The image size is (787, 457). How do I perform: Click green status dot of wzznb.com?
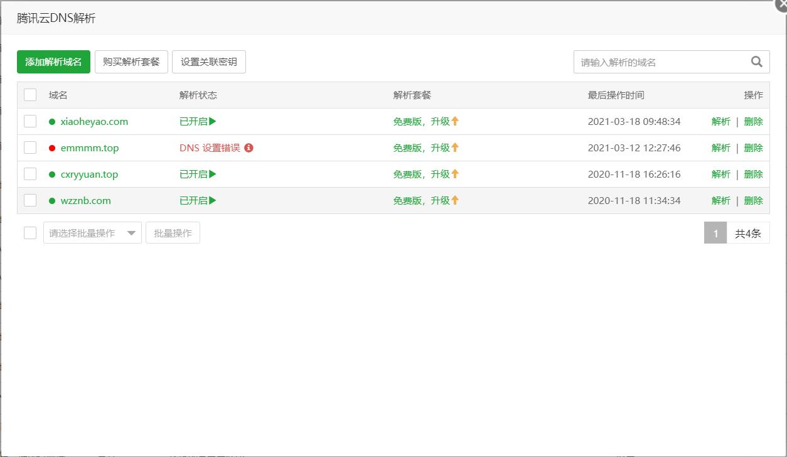52,201
